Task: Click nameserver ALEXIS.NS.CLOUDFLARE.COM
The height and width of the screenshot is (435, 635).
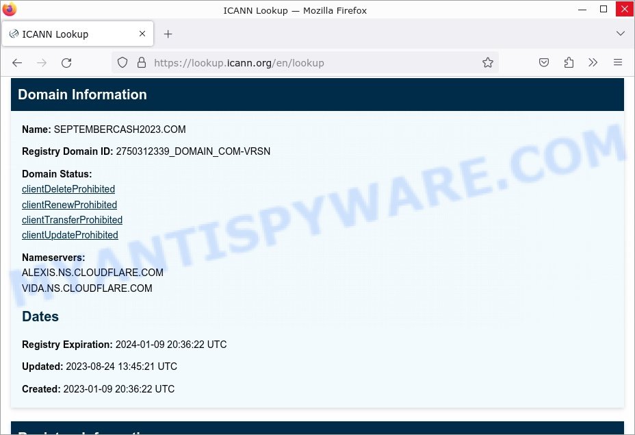Action: click(x=93, y=273)
